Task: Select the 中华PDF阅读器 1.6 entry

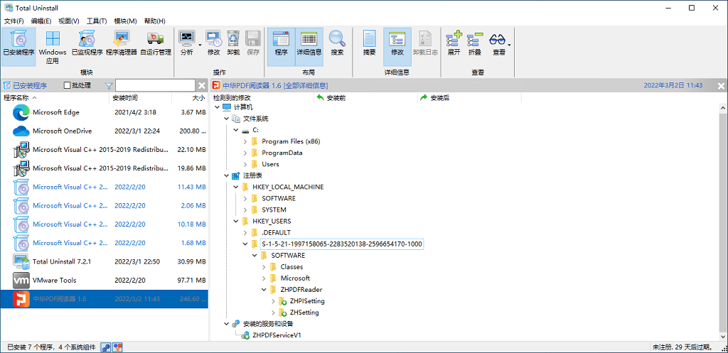Action: tap(104, 299)
